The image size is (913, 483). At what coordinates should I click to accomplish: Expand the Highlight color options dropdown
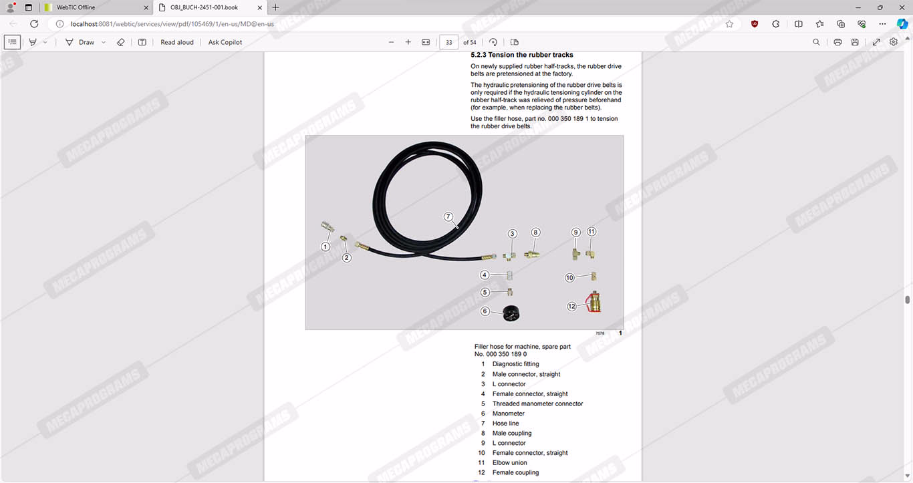pos(45,42)
